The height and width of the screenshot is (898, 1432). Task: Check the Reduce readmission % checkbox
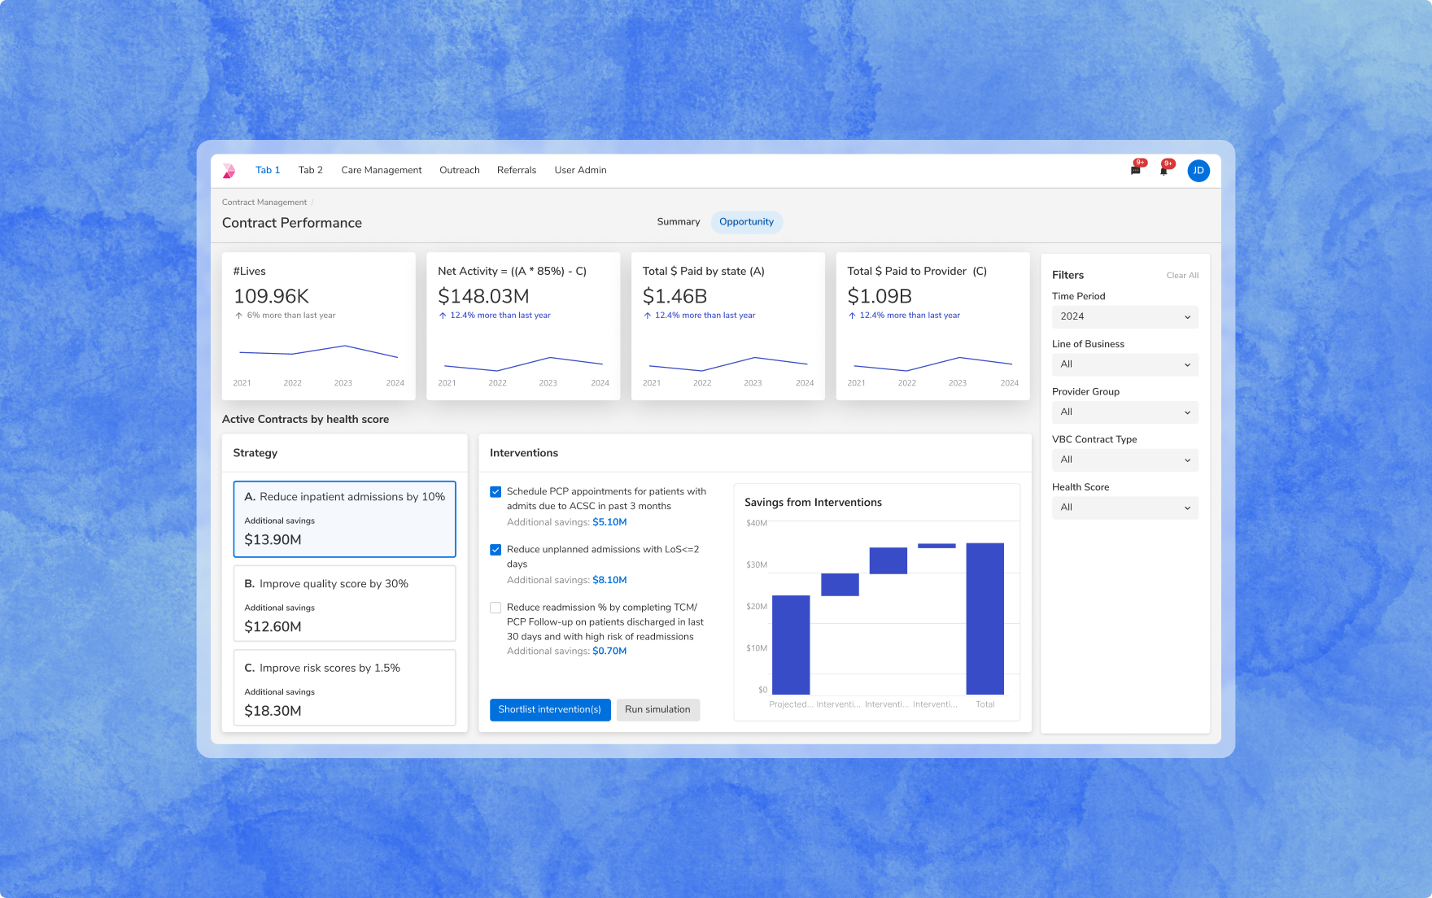[496, 608]
